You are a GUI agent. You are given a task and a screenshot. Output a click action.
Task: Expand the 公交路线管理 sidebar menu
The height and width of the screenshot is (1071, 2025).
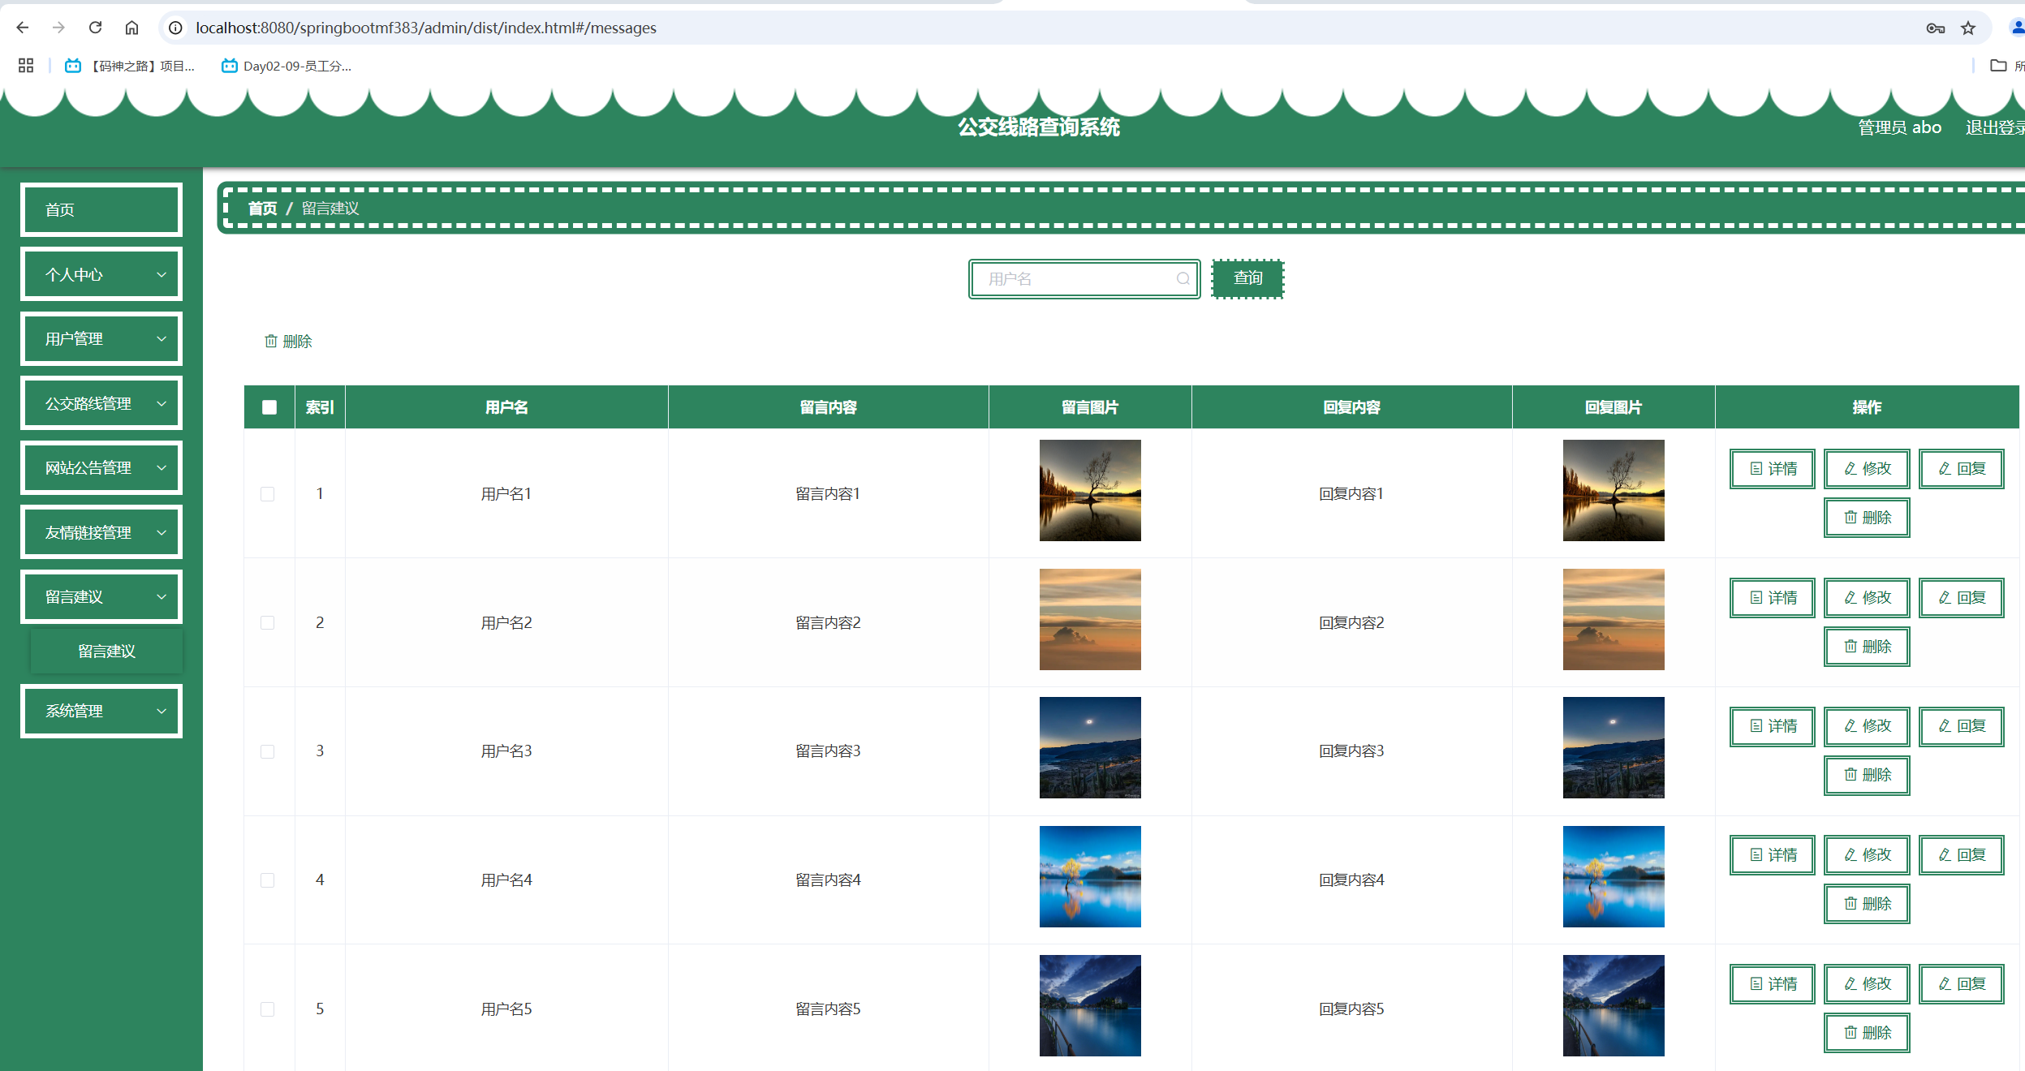[x=101, y=403]
